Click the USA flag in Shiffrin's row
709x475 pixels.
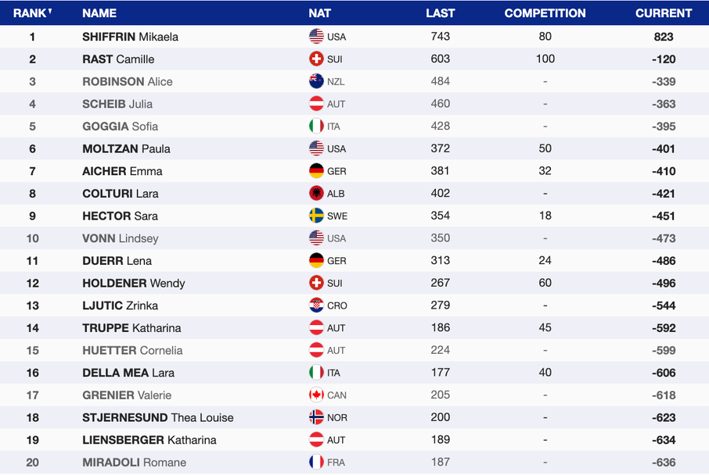[x=316, y=36]
